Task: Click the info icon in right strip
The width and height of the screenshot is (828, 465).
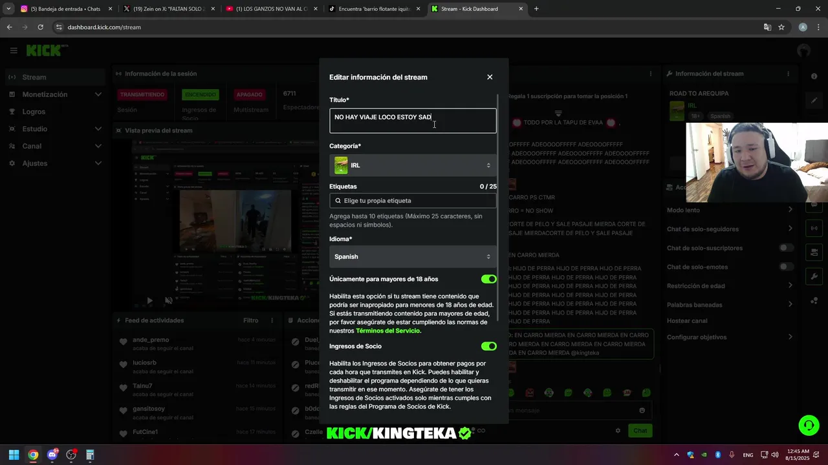Action: (x=814, y=76)
